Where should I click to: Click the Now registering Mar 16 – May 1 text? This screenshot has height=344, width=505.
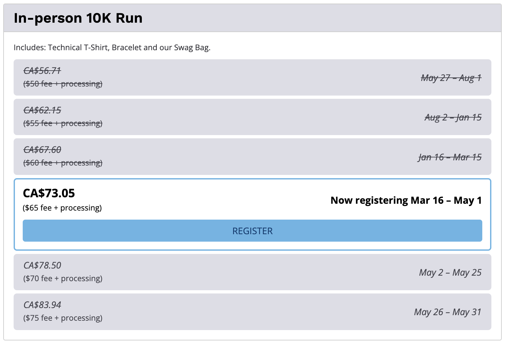406,200
